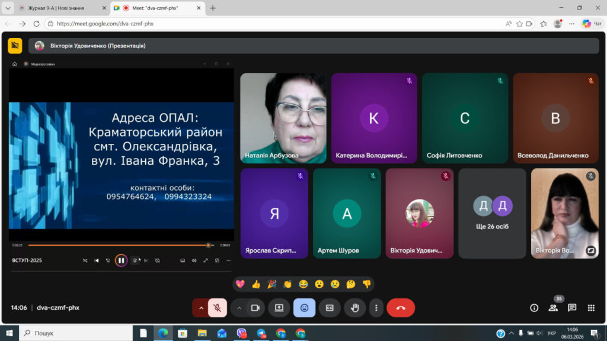Screen dimensions: 607x341
Task: Expand audio settings arrow beside microphone
Action: coord(201,308)
